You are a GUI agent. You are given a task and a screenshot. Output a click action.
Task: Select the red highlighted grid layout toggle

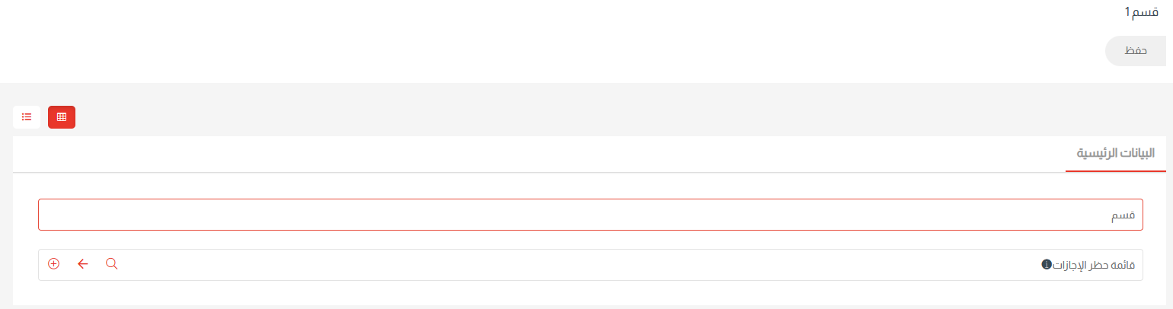click(62, 117)
